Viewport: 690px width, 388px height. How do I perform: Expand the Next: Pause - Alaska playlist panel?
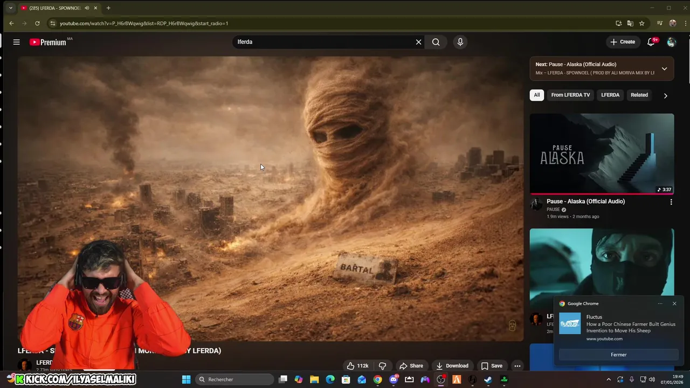pyautogui.click(x=664, y=68)
